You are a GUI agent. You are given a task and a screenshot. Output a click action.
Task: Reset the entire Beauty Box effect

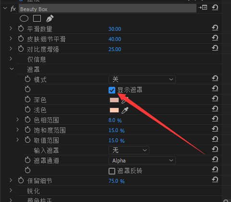click(x=215, y=8)
